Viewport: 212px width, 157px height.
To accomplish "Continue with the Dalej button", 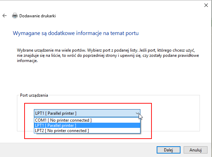I will 168,150.
